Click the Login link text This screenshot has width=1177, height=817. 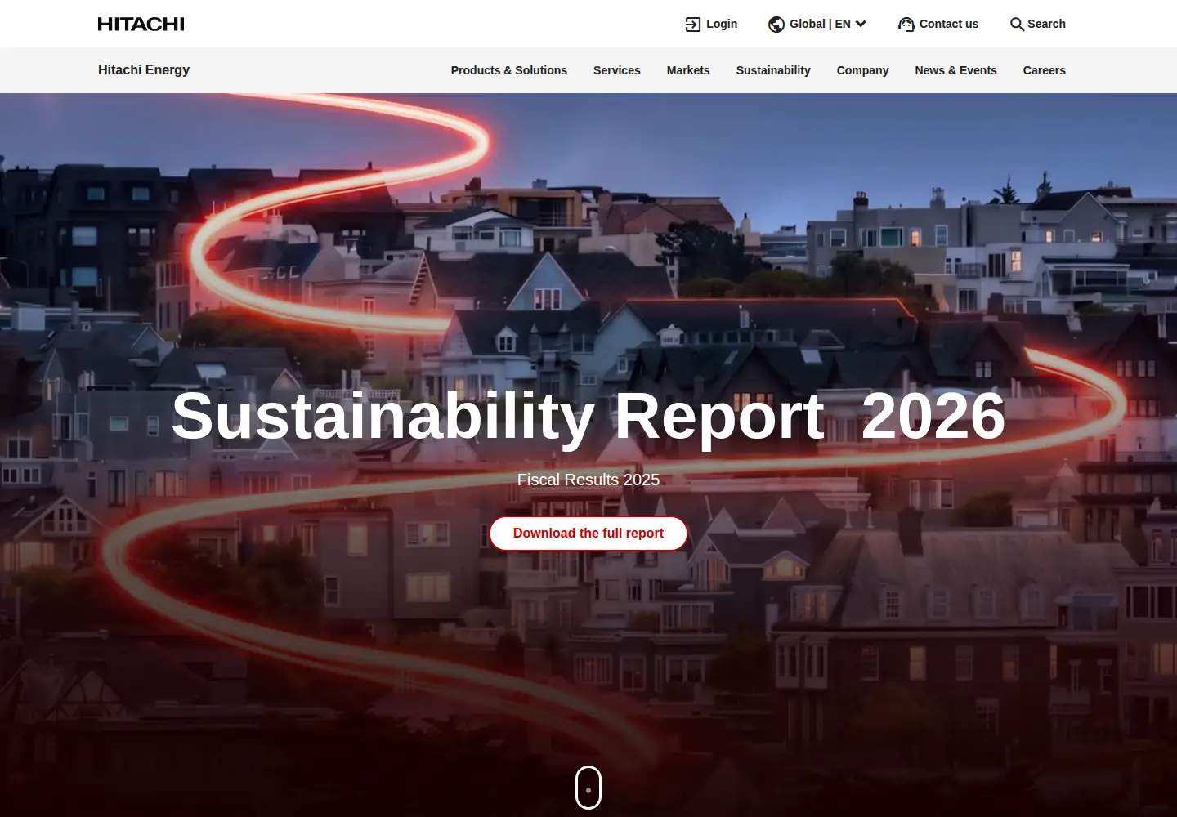pyautogui.click(x=722, y=24)
